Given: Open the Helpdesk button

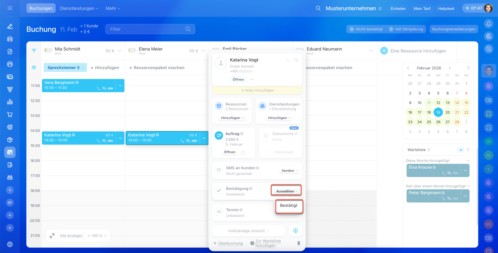Looking at the screenshot, I should coord(447,8).
